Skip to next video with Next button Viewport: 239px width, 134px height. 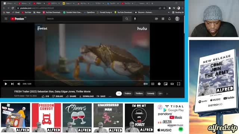click(12, 84)
